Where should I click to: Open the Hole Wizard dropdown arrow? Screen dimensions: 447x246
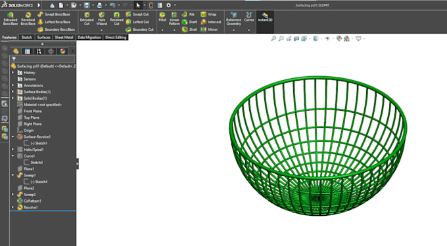[x=101, y=30]
